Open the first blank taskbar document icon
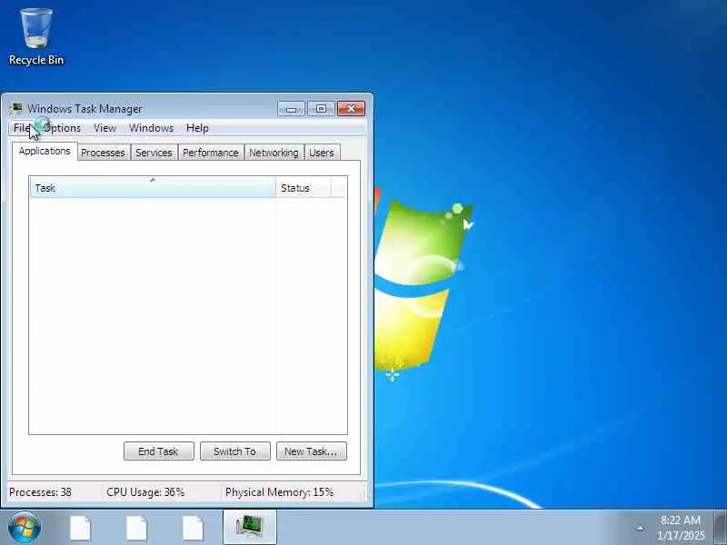Viewport: 727px width, 545px height. [81, 529]
